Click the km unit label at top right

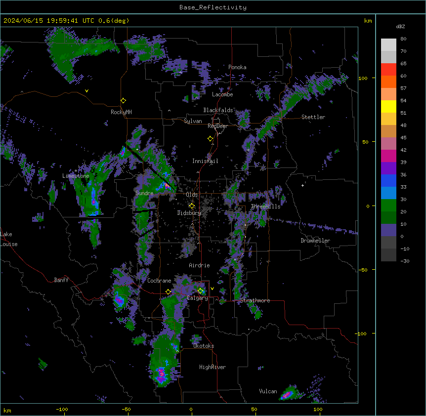(x=368, y=21)
